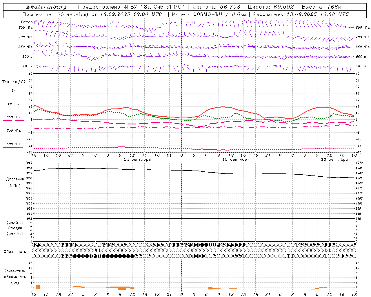Select the 'Высота: 166м' header text

click(x=321, y=7)
